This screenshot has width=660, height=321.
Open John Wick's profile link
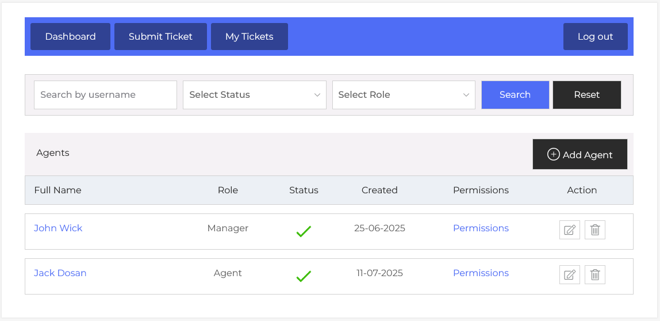click(58, 228)
